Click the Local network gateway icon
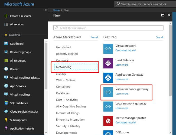The image size is (176, 135). pos(108,106)
